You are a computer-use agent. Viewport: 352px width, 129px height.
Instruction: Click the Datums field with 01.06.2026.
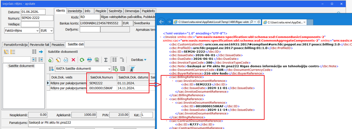click(33, 12)
